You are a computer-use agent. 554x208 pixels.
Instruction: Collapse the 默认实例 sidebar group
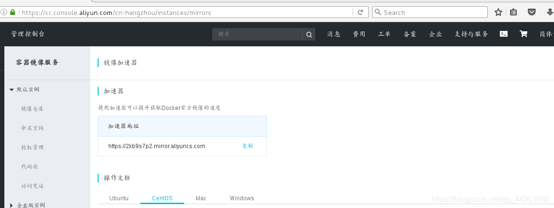click(x=24, y=90)
